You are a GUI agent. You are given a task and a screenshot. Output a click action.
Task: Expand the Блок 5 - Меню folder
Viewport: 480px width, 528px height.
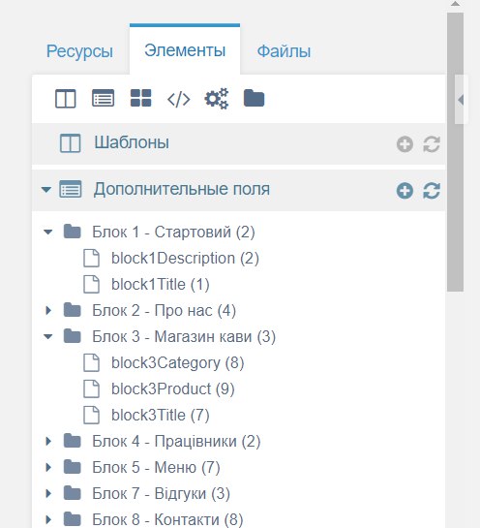click(x=48, y=467)
